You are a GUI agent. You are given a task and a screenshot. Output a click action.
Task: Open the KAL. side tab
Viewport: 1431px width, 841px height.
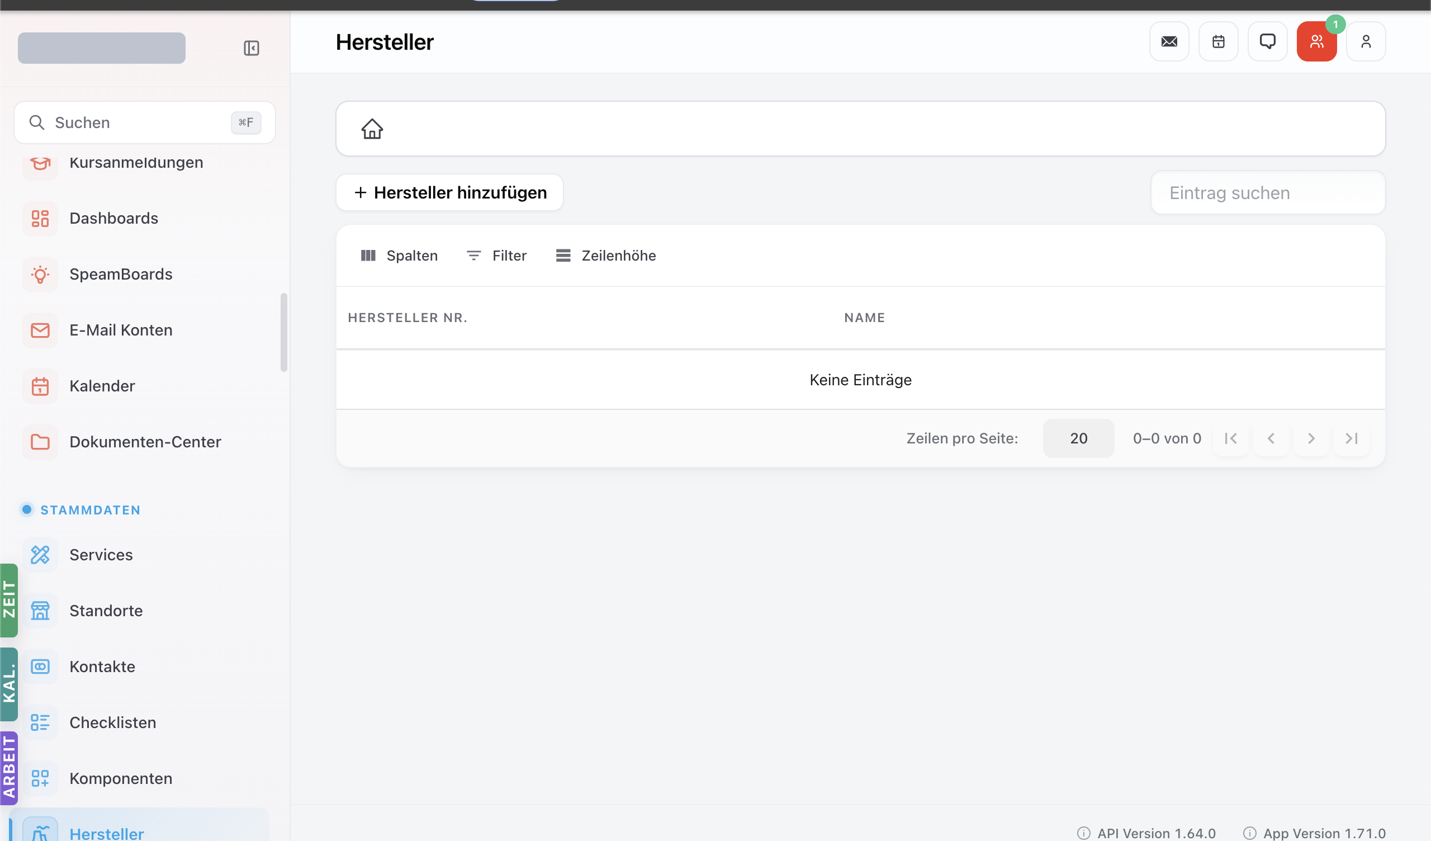9,684
